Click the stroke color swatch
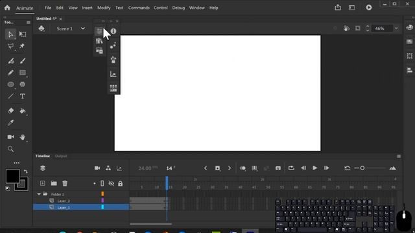The height and width of the screenshot is (233, 415). [x=22, y=184]
